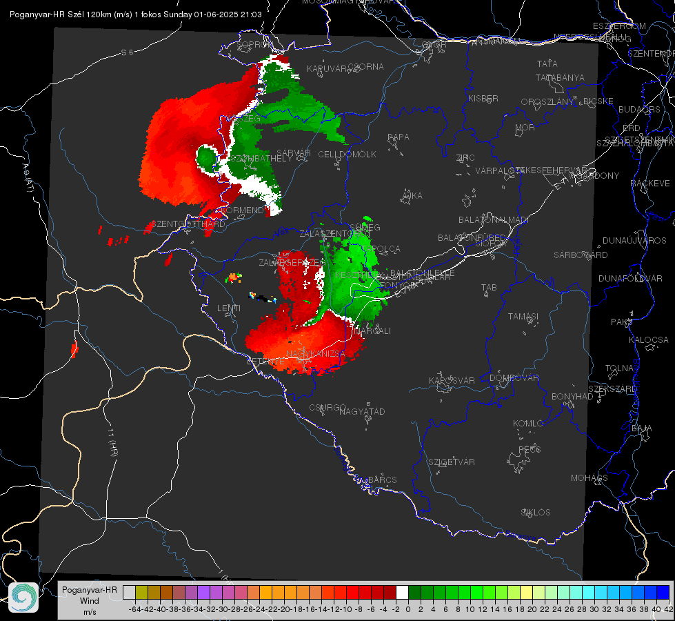Pick the darkest green swatch right of 0
675x621 pixels.
coord(414,593)
